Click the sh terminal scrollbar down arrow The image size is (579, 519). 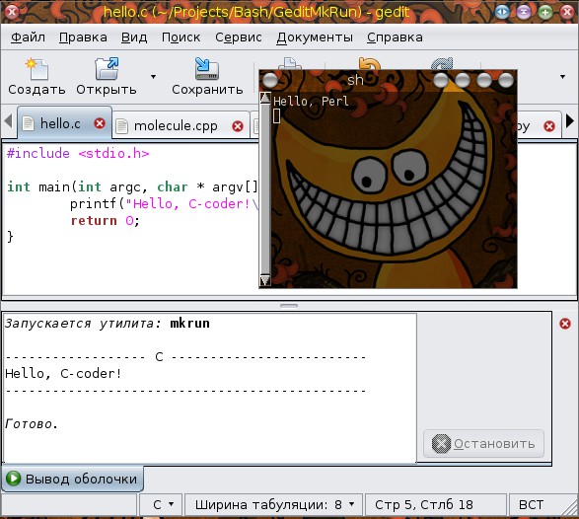point(265,280)
